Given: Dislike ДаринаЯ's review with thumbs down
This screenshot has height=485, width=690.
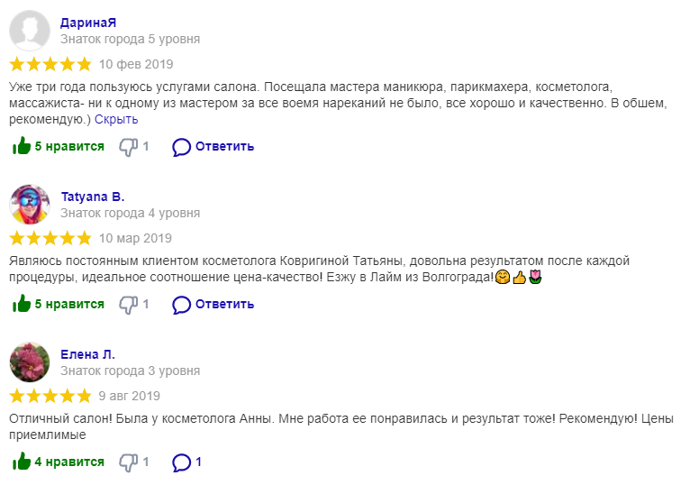Looking at the screenshot, I should [128, 146].
